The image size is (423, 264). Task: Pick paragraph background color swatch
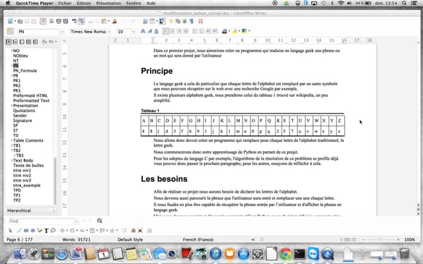tap(245, 31)
